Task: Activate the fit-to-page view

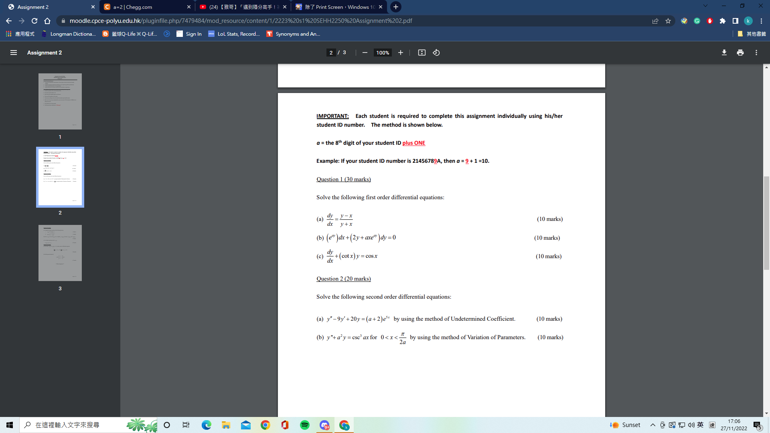Action: click(421, 53)
